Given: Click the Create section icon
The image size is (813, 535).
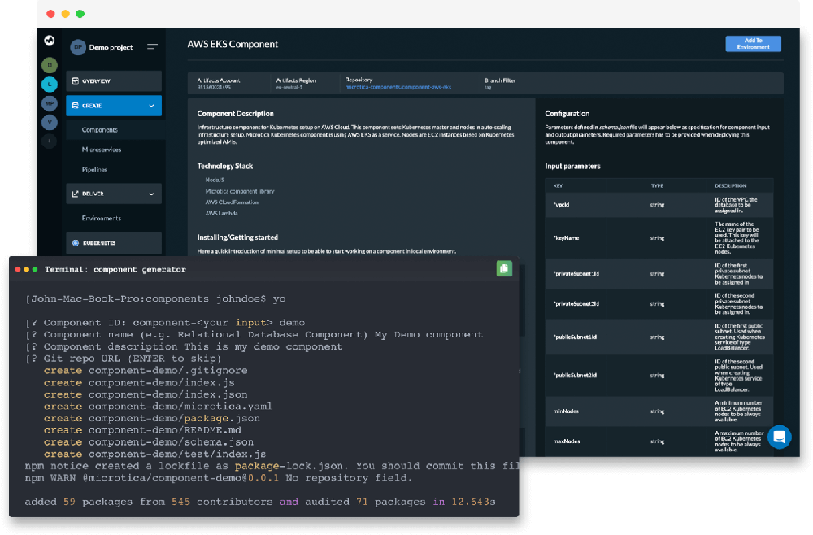Looking at the screenshot, I should coord(76,105).
